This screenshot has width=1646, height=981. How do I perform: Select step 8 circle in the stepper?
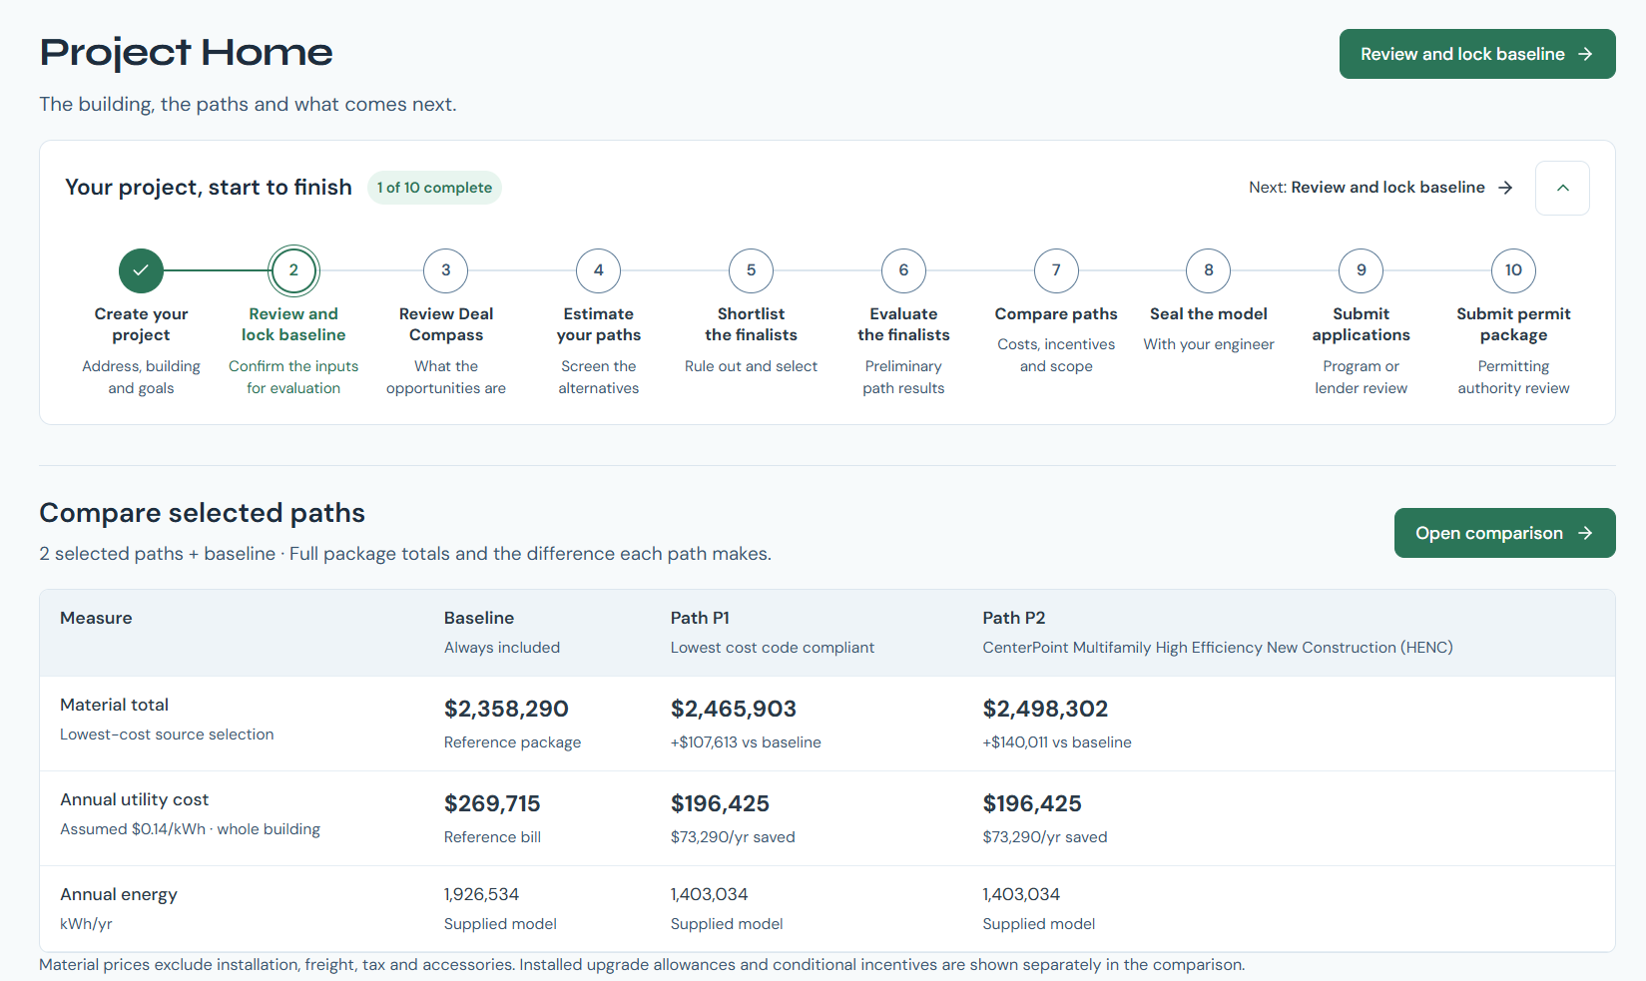coord(1209,270)
